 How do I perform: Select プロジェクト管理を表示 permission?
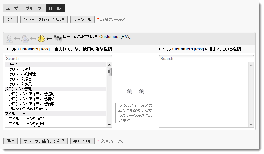pyautogui.click(x=55, y=108)
